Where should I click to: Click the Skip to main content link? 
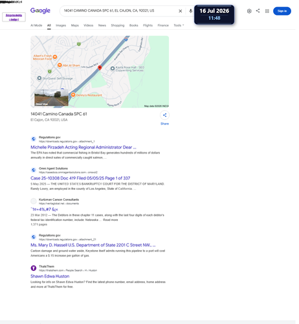(14, 17)
